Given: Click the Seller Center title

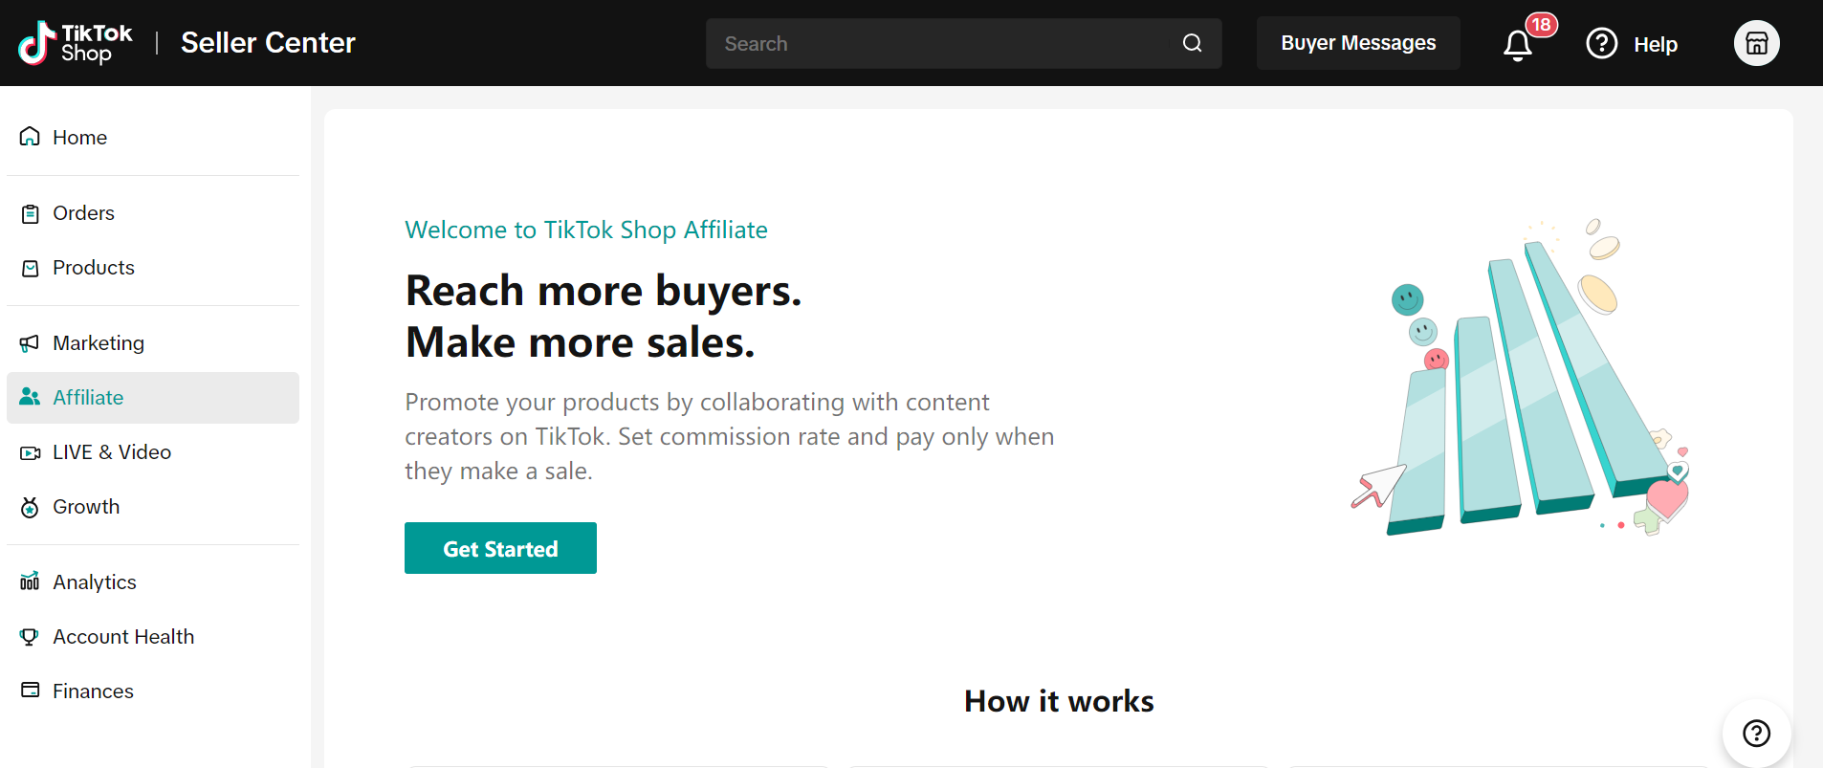Looking at the screenshot, I should [268, 43].
